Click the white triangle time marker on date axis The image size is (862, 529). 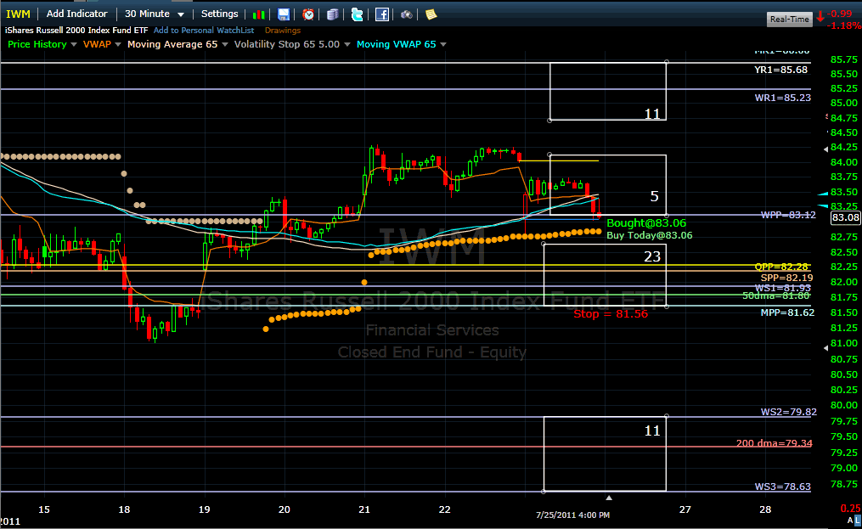point(609,498)
